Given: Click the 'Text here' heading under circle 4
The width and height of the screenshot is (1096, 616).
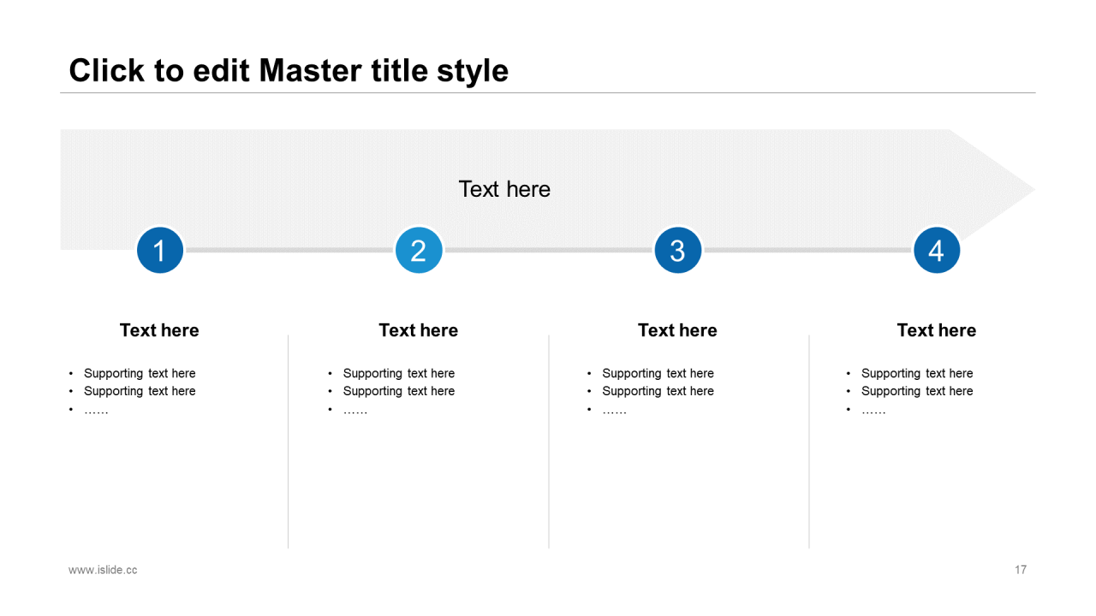Looking at the screenshot, I should coord(937,330).
